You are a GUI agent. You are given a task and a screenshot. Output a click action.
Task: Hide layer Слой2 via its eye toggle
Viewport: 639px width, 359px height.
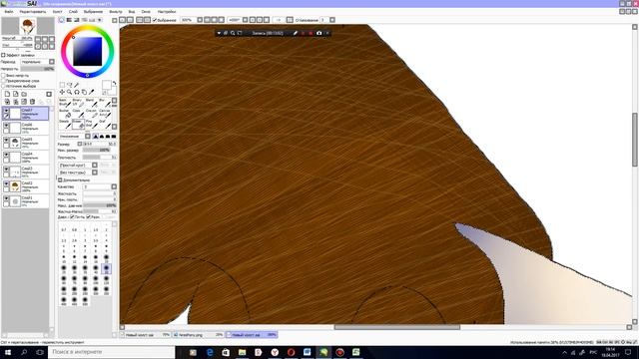6,183
